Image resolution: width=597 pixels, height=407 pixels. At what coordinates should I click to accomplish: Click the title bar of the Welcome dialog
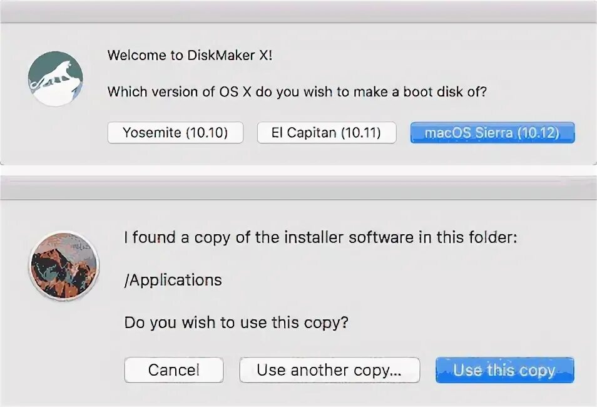[x=298, y=12]
